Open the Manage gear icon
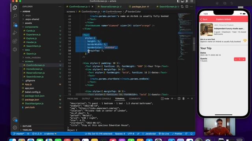The width and height of the screenshot is (252, 141). point(15,128)
